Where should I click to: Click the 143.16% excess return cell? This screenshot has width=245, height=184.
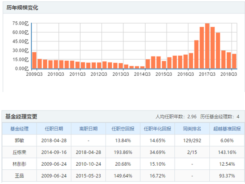pyautogui.click(x=227, y=152)
